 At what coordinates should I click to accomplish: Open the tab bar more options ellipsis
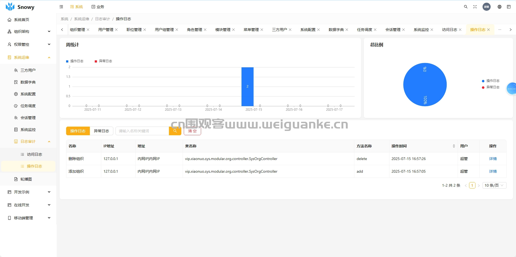[x=500, y=30]
